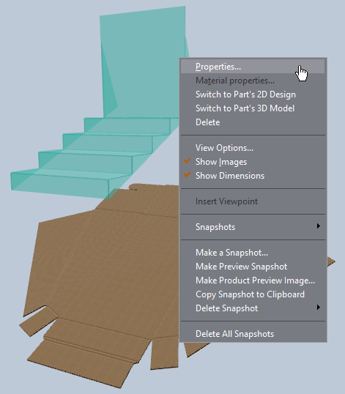This screenshot has width=345, height=394.
Task: Click Delete in the context menu
Action: coord(253,122)
